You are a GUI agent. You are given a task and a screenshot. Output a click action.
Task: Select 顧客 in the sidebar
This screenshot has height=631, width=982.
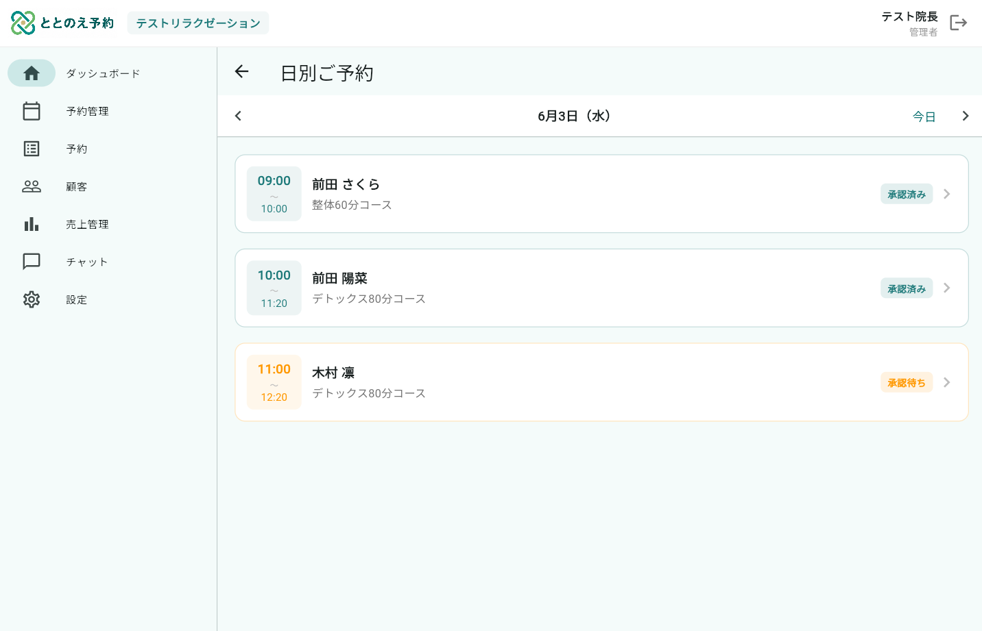pos(109,186)
